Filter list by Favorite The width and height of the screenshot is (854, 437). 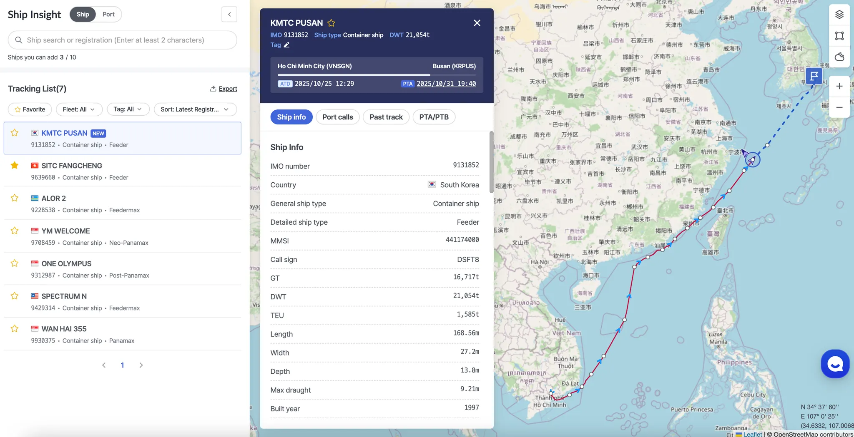click(x=30, y=109)
